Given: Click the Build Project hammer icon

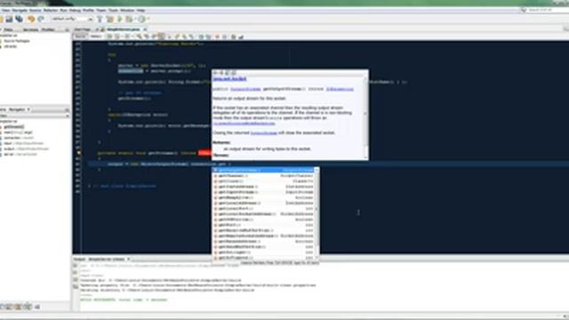Looking at the screenshot, I should point(100,19).
